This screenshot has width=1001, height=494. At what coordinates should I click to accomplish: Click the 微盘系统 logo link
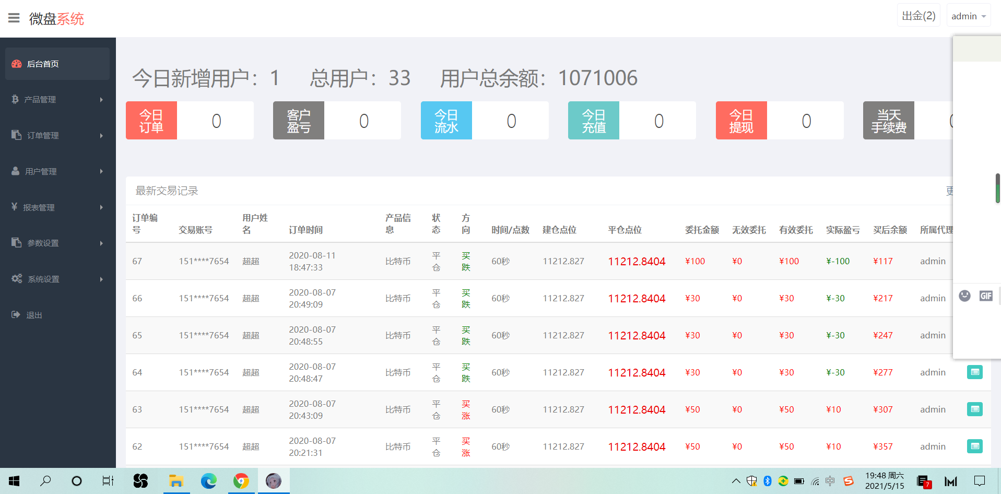point(56,19)
